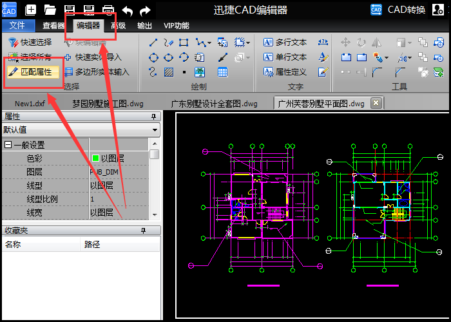The width and height of the screenshot is (451, 322).
Task: Click 快速选择 quick select
Action: [30, 43]
